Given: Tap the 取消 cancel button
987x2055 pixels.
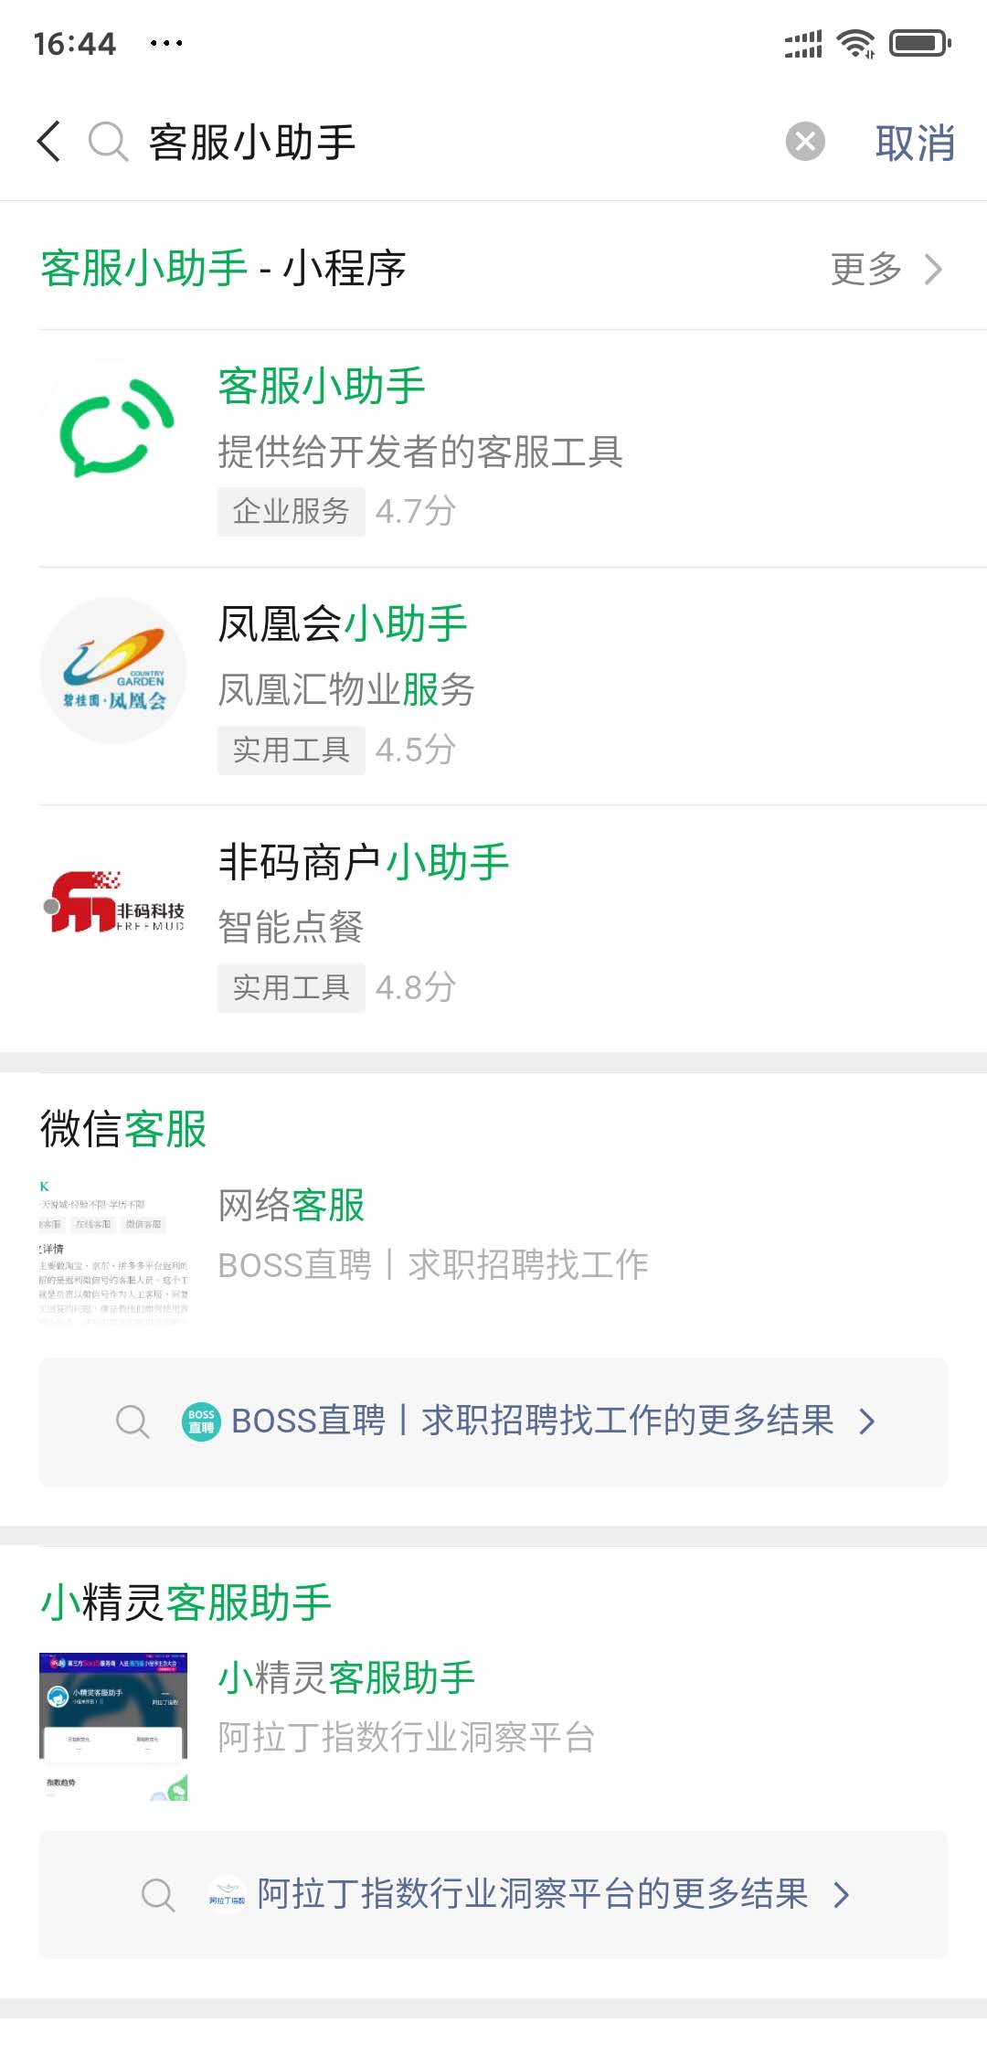Looking at the screenshot, I should (914, 144).
